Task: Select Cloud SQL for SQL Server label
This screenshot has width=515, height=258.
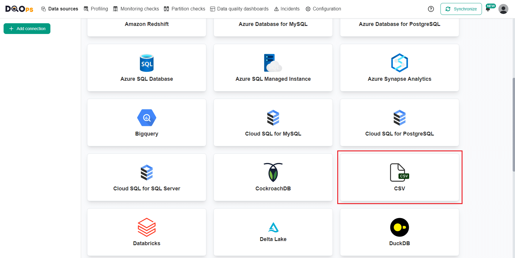Action: click(x=147, y=189)
